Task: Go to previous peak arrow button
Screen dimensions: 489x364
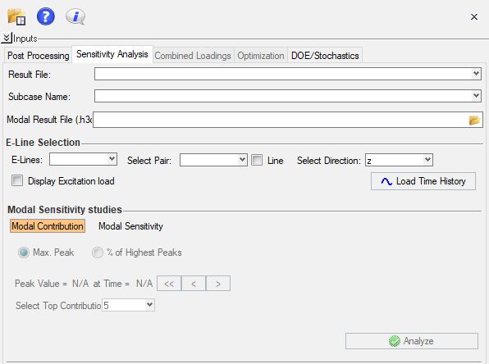Action: [194, 284]
